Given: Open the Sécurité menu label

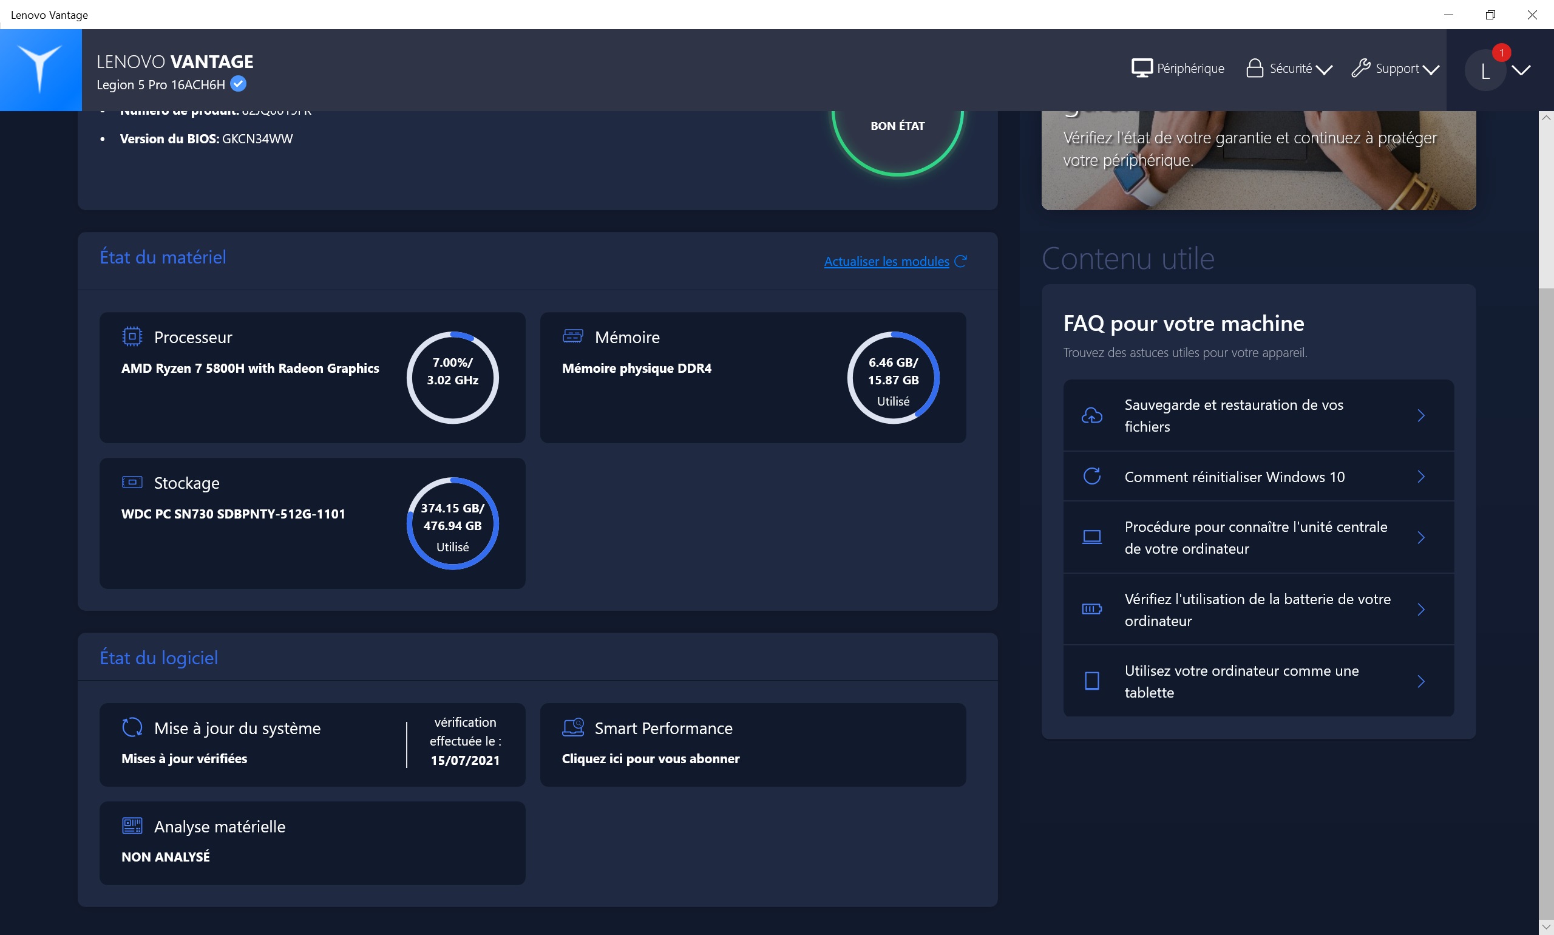Looking at the screenshot, I should click(x=1290, y=68).
